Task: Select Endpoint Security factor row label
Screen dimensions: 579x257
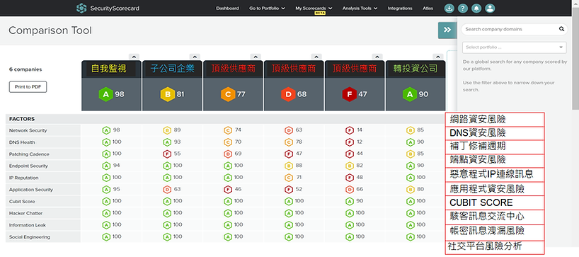Action: (x=28, y=166)
